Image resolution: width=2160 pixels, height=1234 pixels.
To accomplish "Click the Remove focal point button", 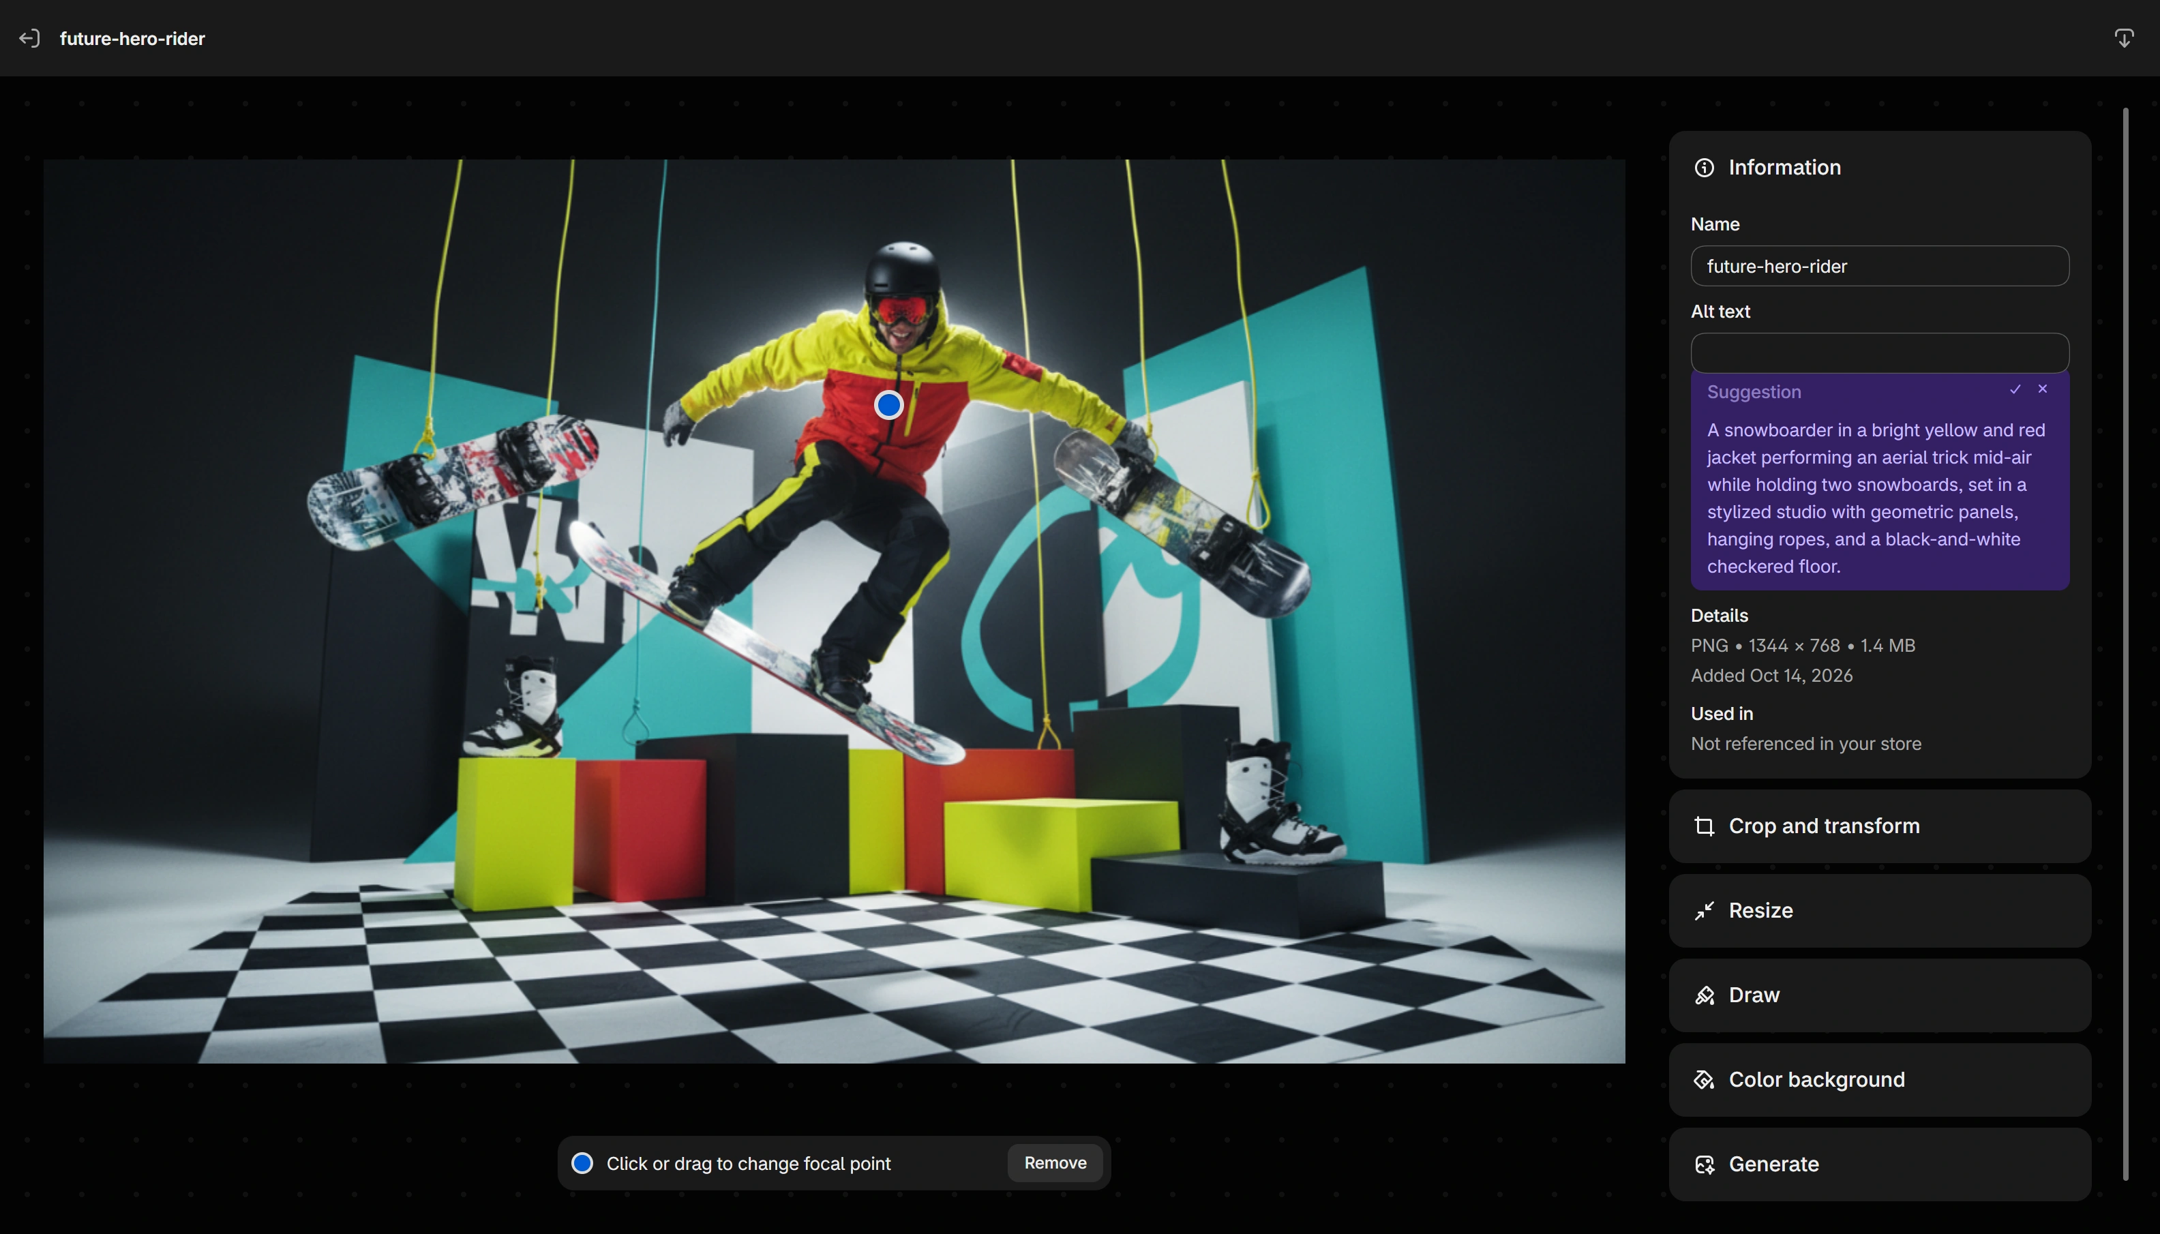I will [x=1055, y=1163].
